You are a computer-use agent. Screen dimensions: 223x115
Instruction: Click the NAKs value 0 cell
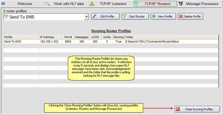[x=107, y=42]
